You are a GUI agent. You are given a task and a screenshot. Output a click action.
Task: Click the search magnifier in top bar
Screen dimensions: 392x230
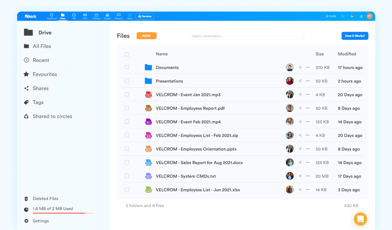coord(343,16)
